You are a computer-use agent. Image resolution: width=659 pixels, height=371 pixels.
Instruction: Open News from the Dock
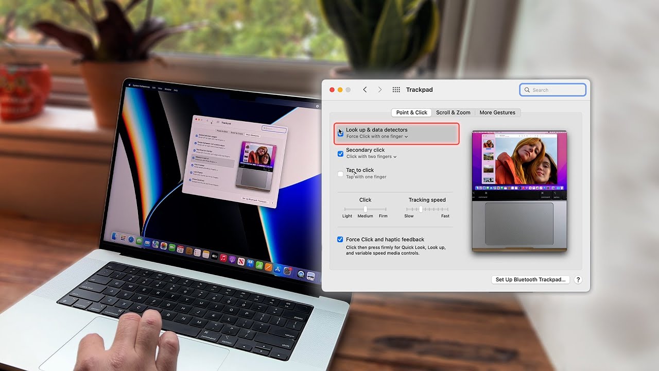241,261
